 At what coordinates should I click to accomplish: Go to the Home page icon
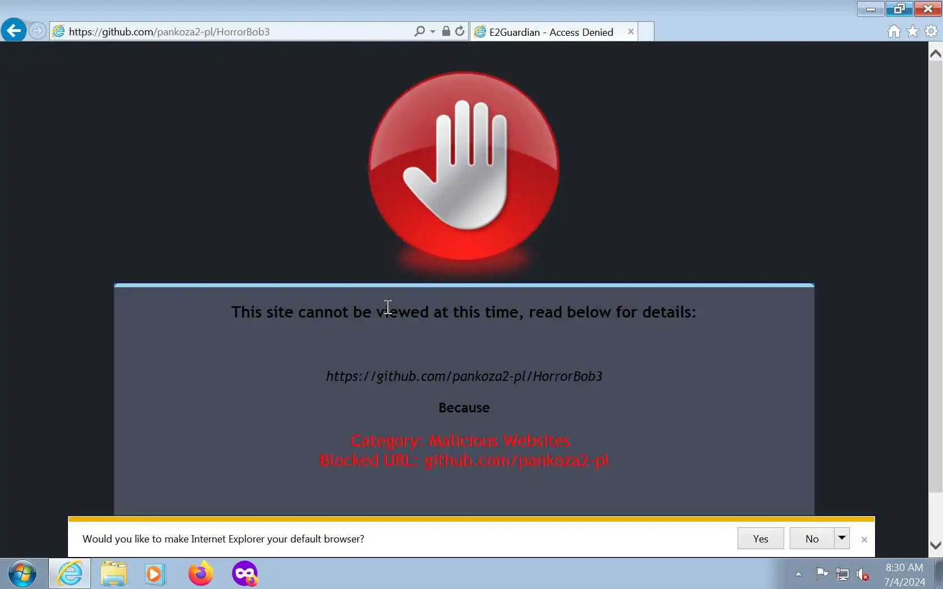894,31
